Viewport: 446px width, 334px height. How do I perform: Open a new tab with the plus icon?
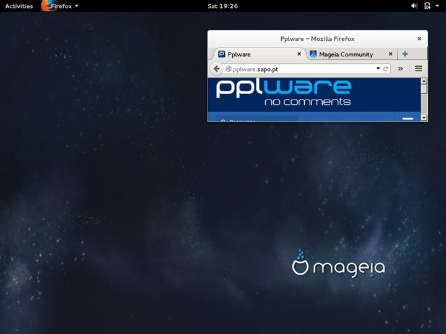point(405,54)
